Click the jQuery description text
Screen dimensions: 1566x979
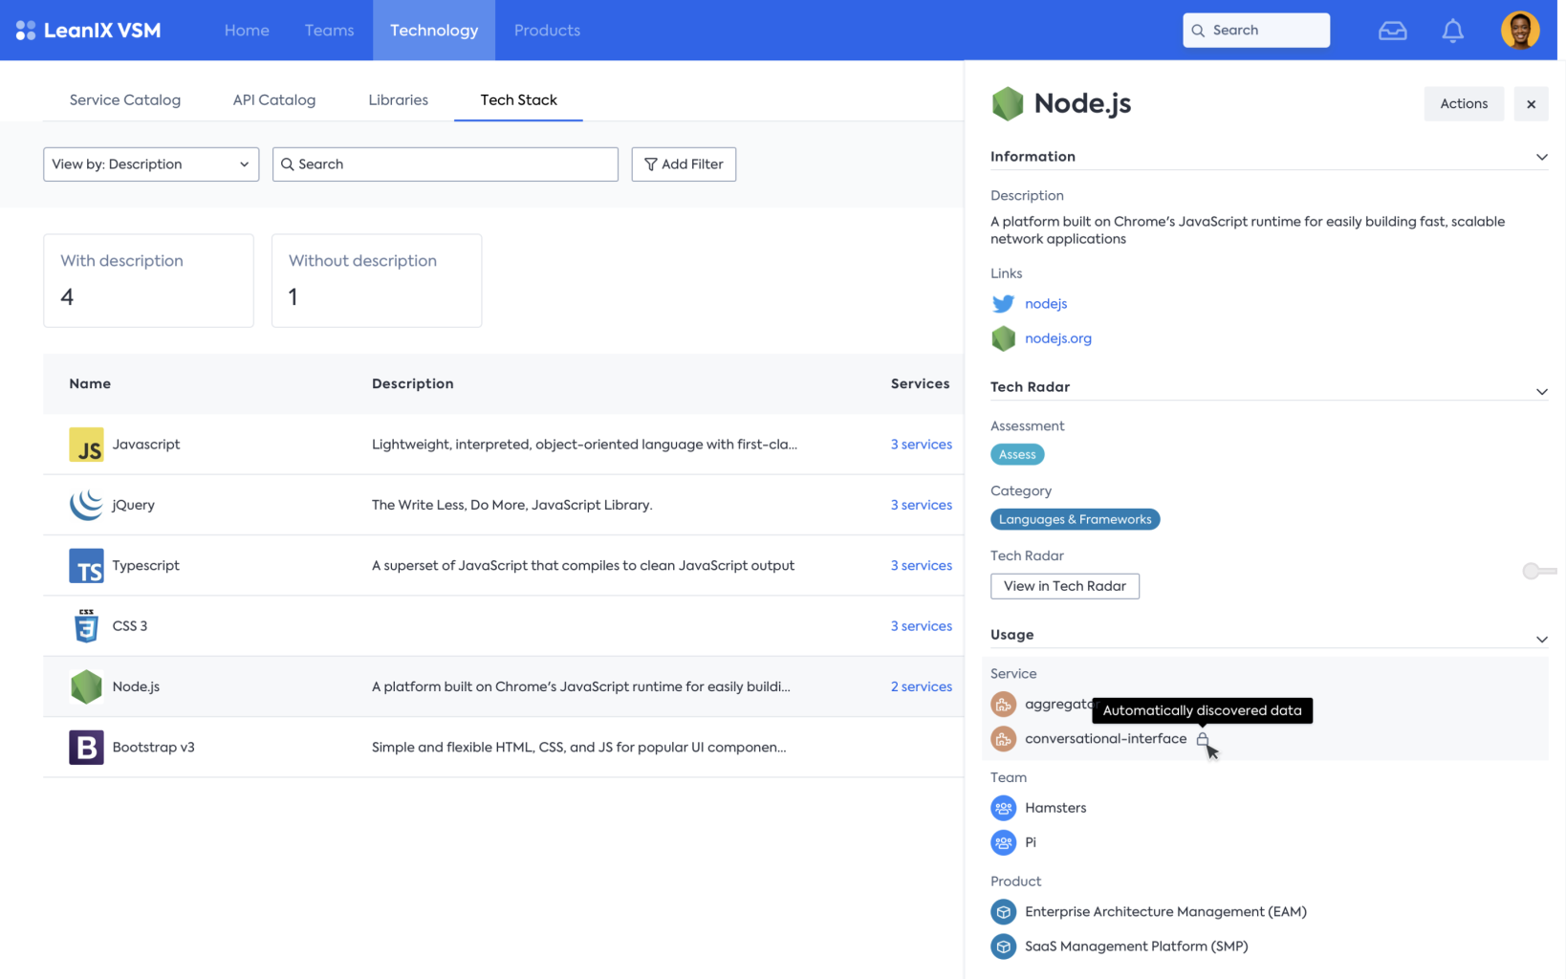click(x=511, y=505)
